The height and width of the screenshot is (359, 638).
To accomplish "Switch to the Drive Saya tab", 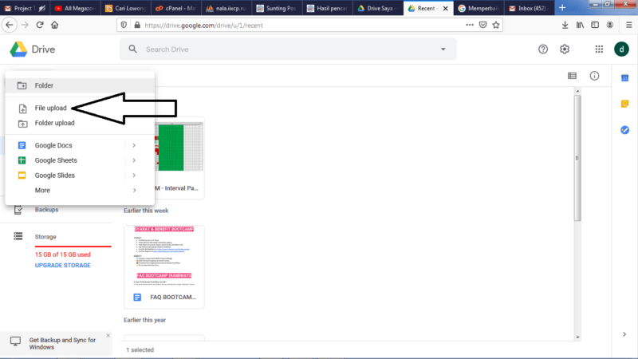I will coord(377,8).
